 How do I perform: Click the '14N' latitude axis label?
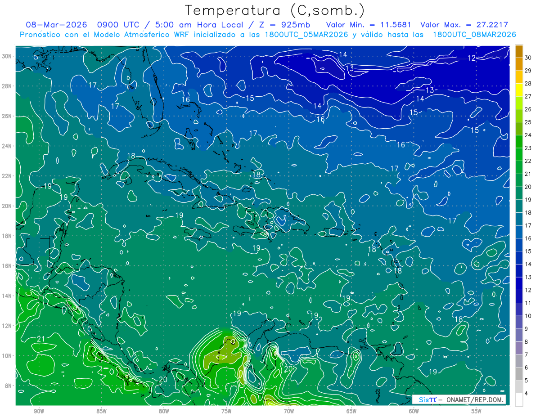(x=7, y=296)
